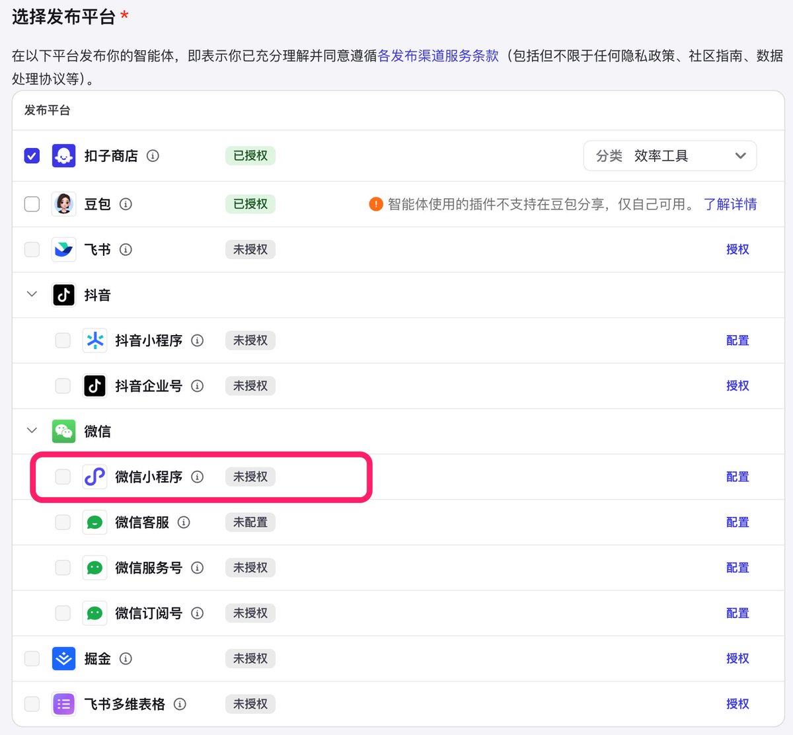Click 配置 for 微信客服
Viewport: 793px width, 735px height.
click(x=737, y=522)
